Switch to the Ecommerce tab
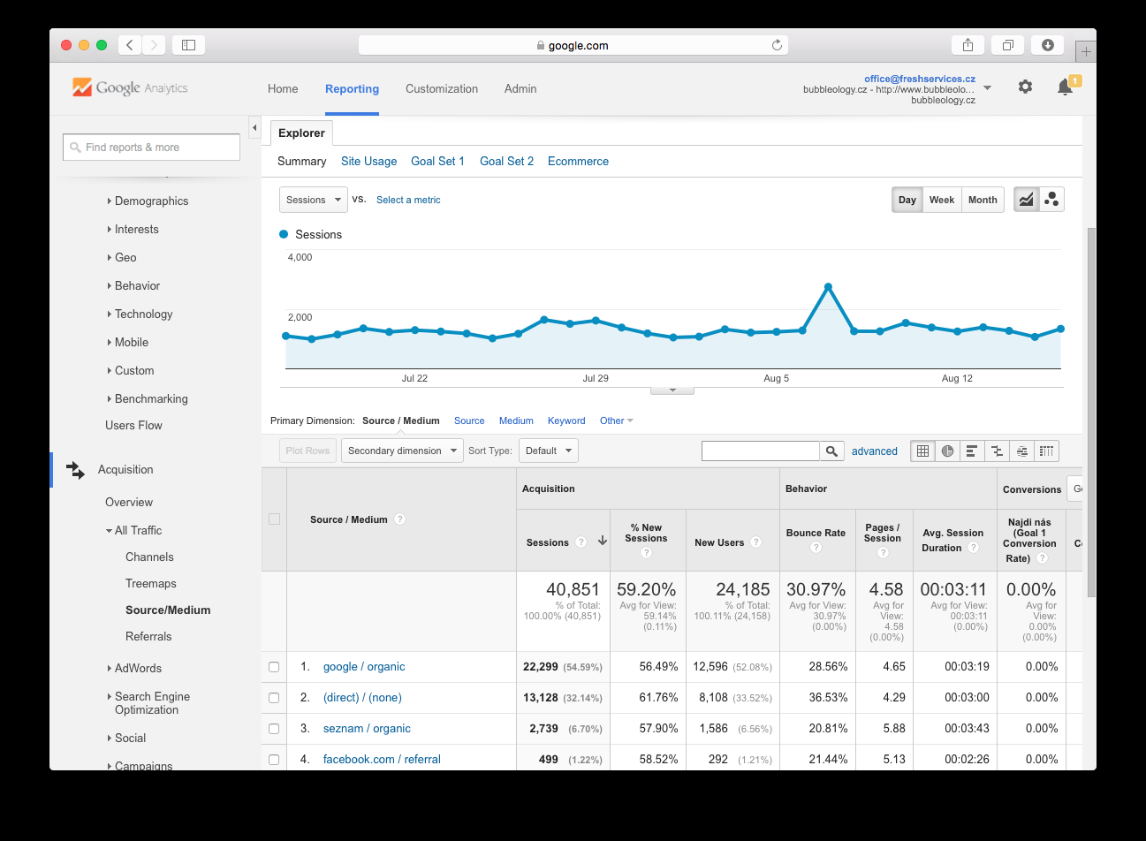Image resolution: width=1146 pixels, height=841 pixels. (578, 161)
